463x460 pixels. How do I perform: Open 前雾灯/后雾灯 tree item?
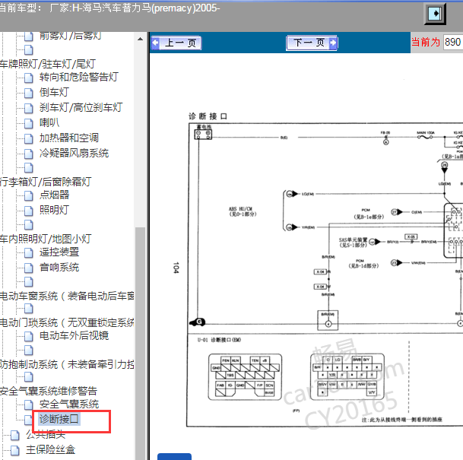[70, 36]
